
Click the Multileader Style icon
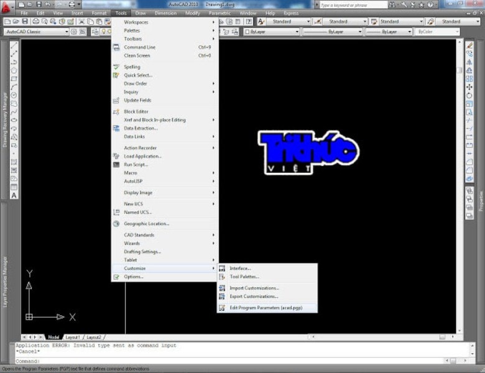coord(430,21)
